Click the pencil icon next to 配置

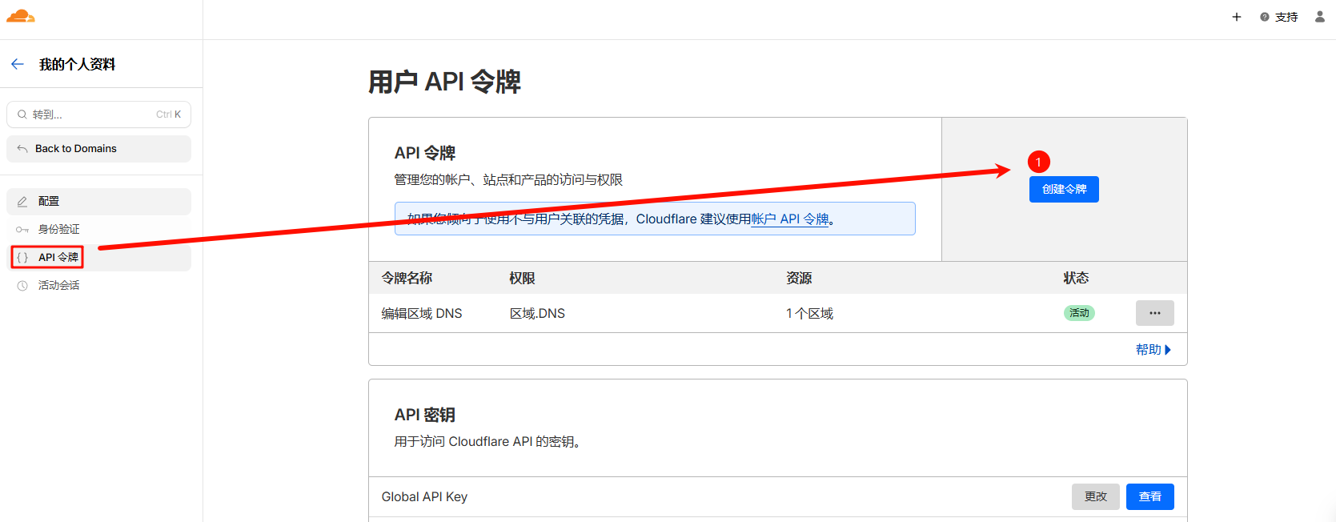click(22, 202)
